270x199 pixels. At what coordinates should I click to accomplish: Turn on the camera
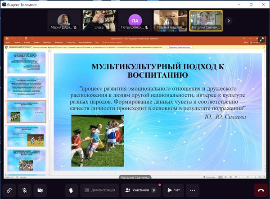tap(41, 190)
